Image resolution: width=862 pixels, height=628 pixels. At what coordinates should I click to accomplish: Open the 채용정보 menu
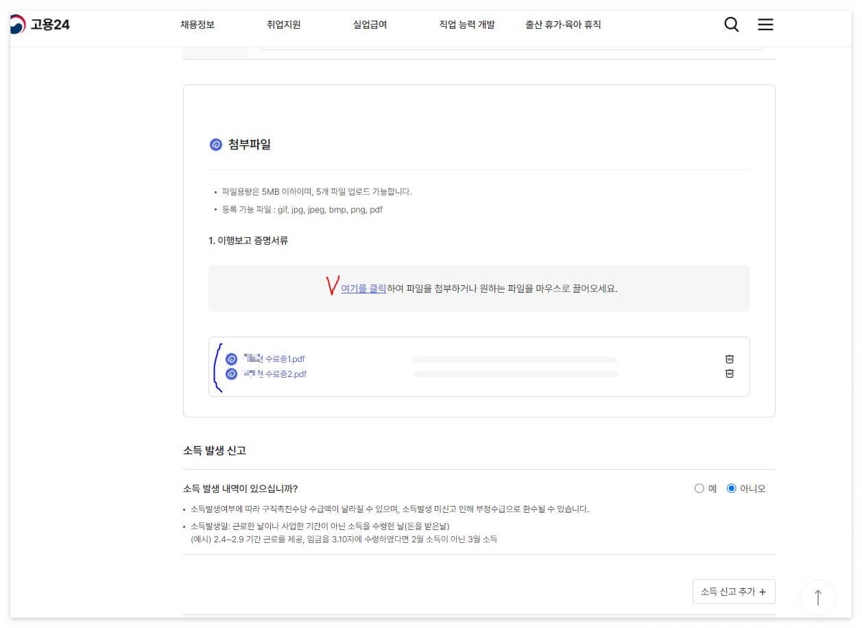tap(198, 24)
